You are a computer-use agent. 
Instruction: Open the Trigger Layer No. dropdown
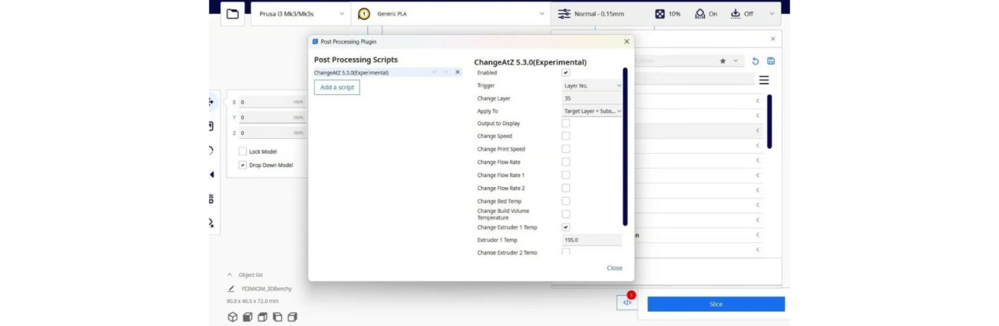click(x=592, y=86)
